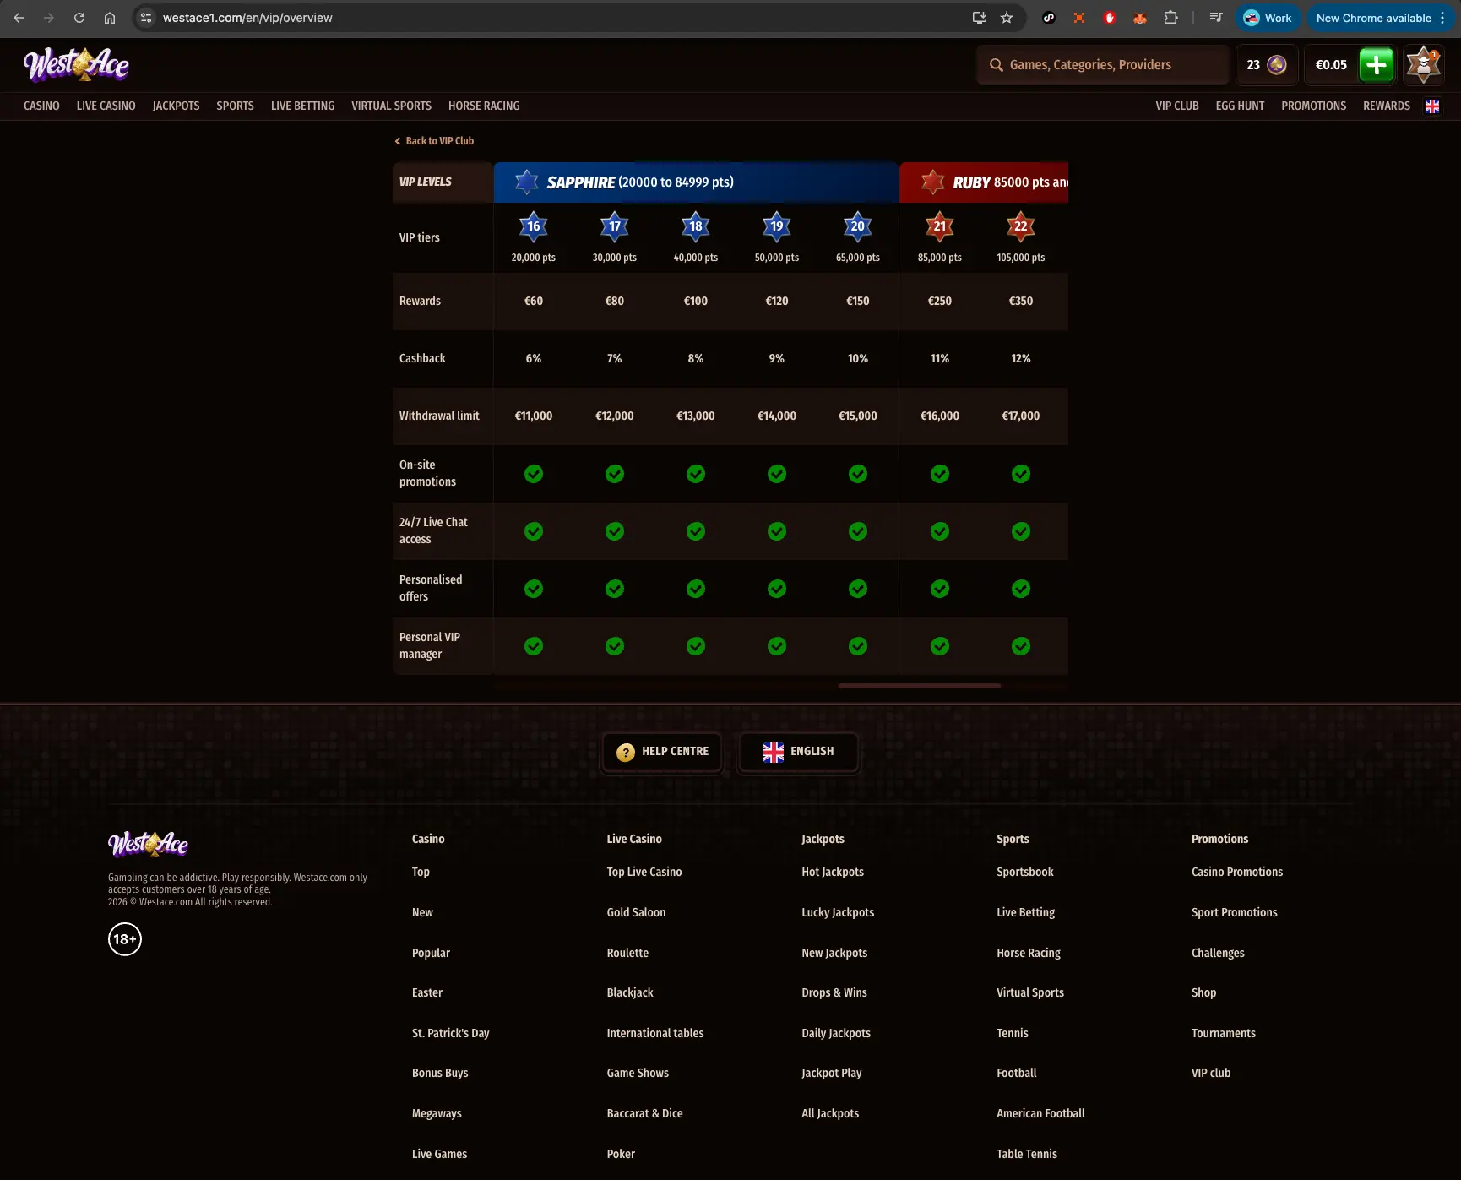
Task: Click the 18+ age restriction badge
Action: 125,939
